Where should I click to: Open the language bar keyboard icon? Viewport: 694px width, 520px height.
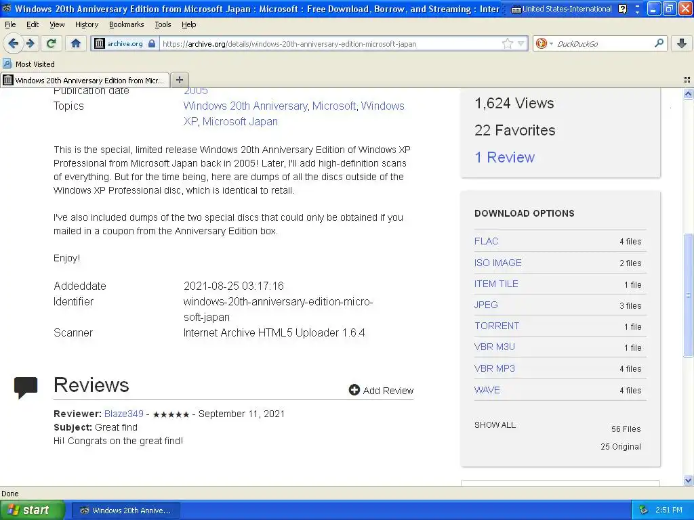coord(516,9)
